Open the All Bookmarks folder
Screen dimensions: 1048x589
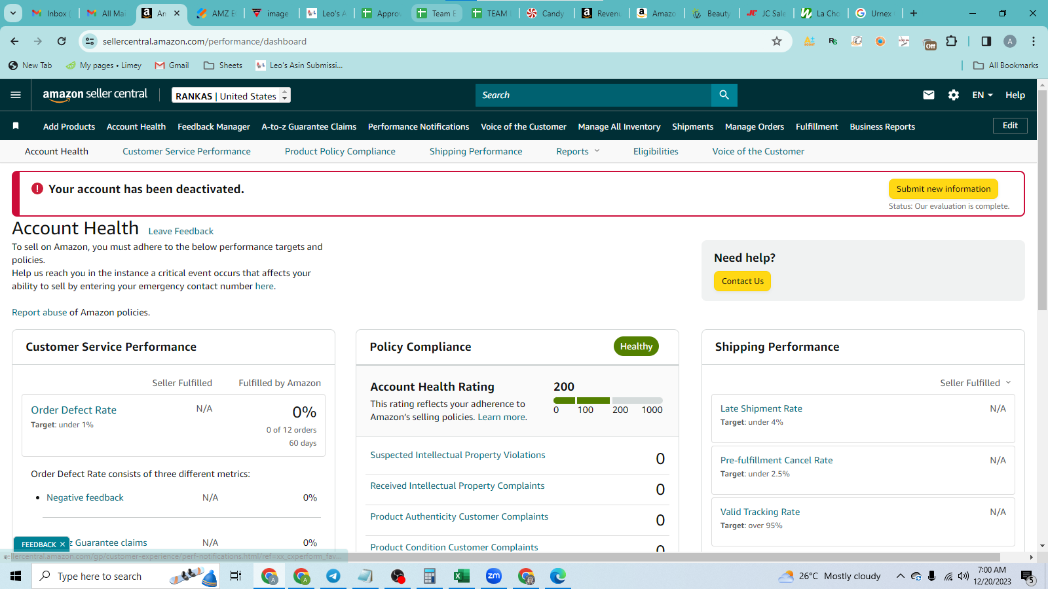click(x=1006, y=65)
